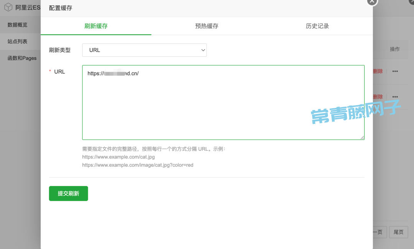Open the second row's more options ellipsis
This screenshot has height=249, width=414.
click(x=395, y=97)
